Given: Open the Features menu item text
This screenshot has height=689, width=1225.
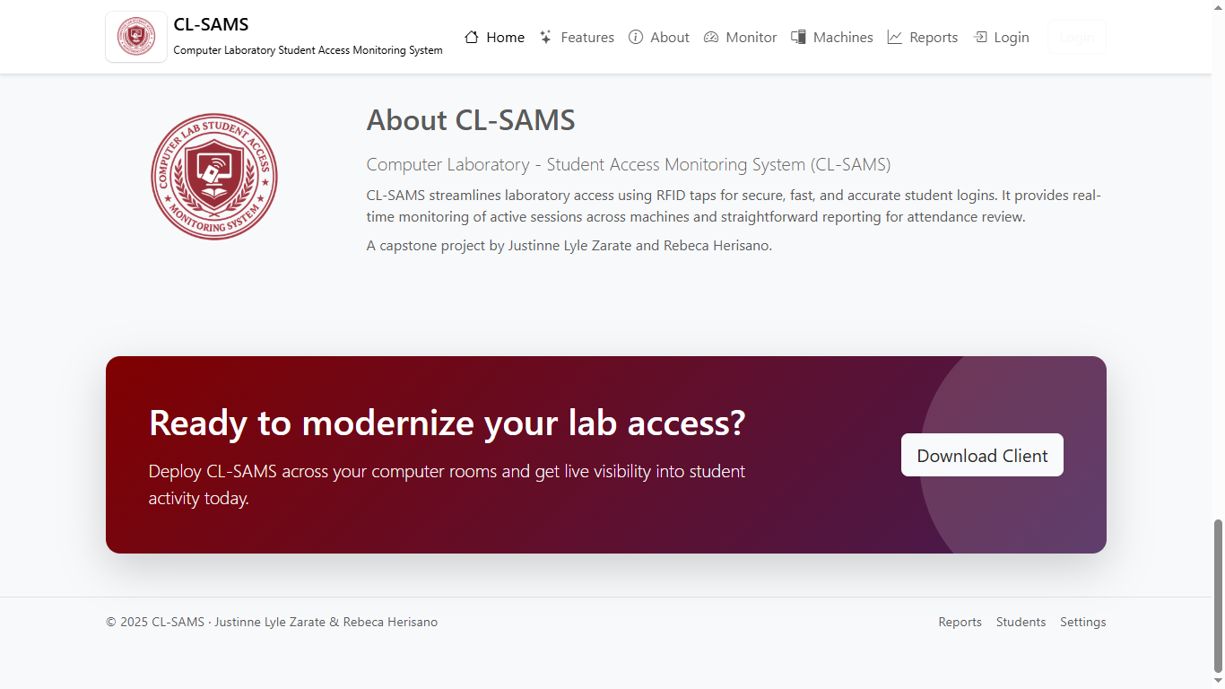Looking at the screenshot, I should point(587,38).
